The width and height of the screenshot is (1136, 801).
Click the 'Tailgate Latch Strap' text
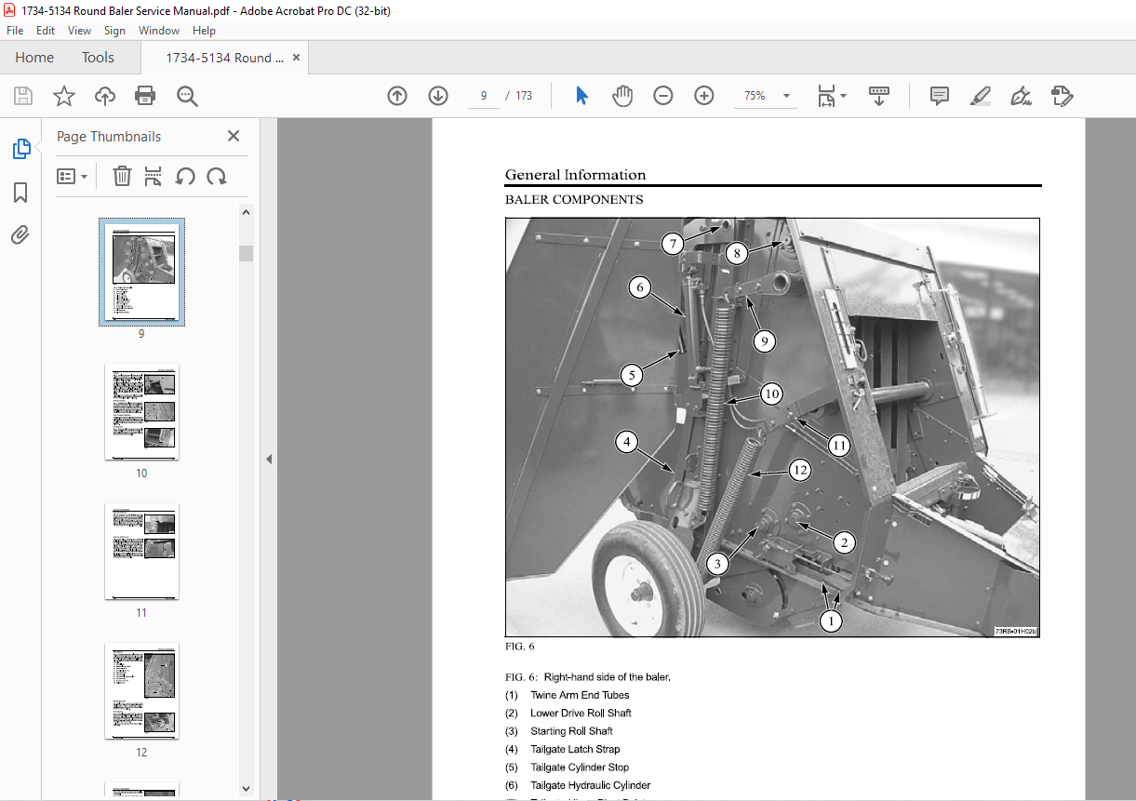click(575, 749)
